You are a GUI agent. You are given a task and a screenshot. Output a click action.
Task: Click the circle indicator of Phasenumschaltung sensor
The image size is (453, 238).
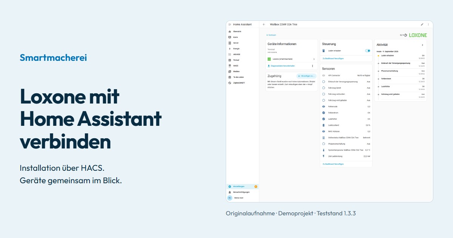[324, 144]
